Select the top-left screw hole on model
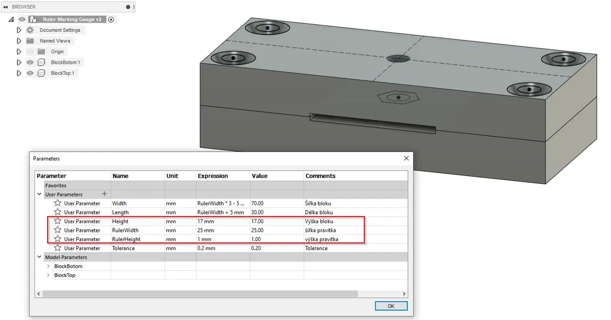 click(268, 28)
